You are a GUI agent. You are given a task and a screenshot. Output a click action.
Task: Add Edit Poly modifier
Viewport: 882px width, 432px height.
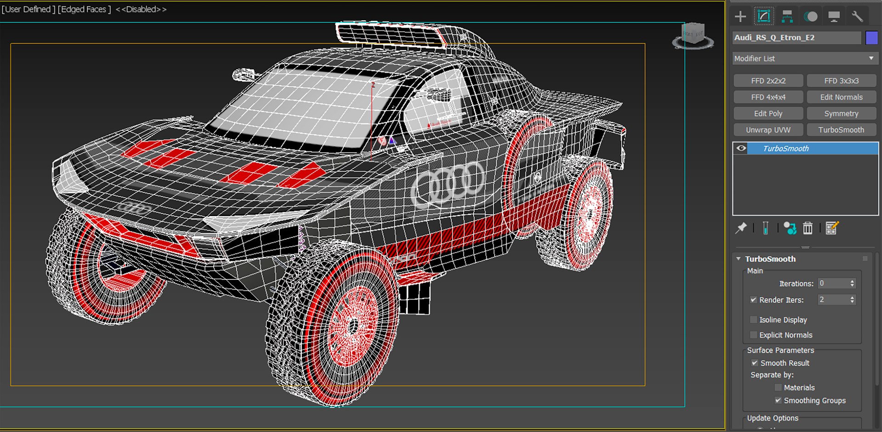pyautogui.click(x=768, y=113)
